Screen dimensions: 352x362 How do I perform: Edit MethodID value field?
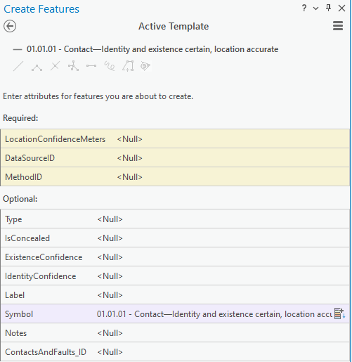(x=233, y=177)
